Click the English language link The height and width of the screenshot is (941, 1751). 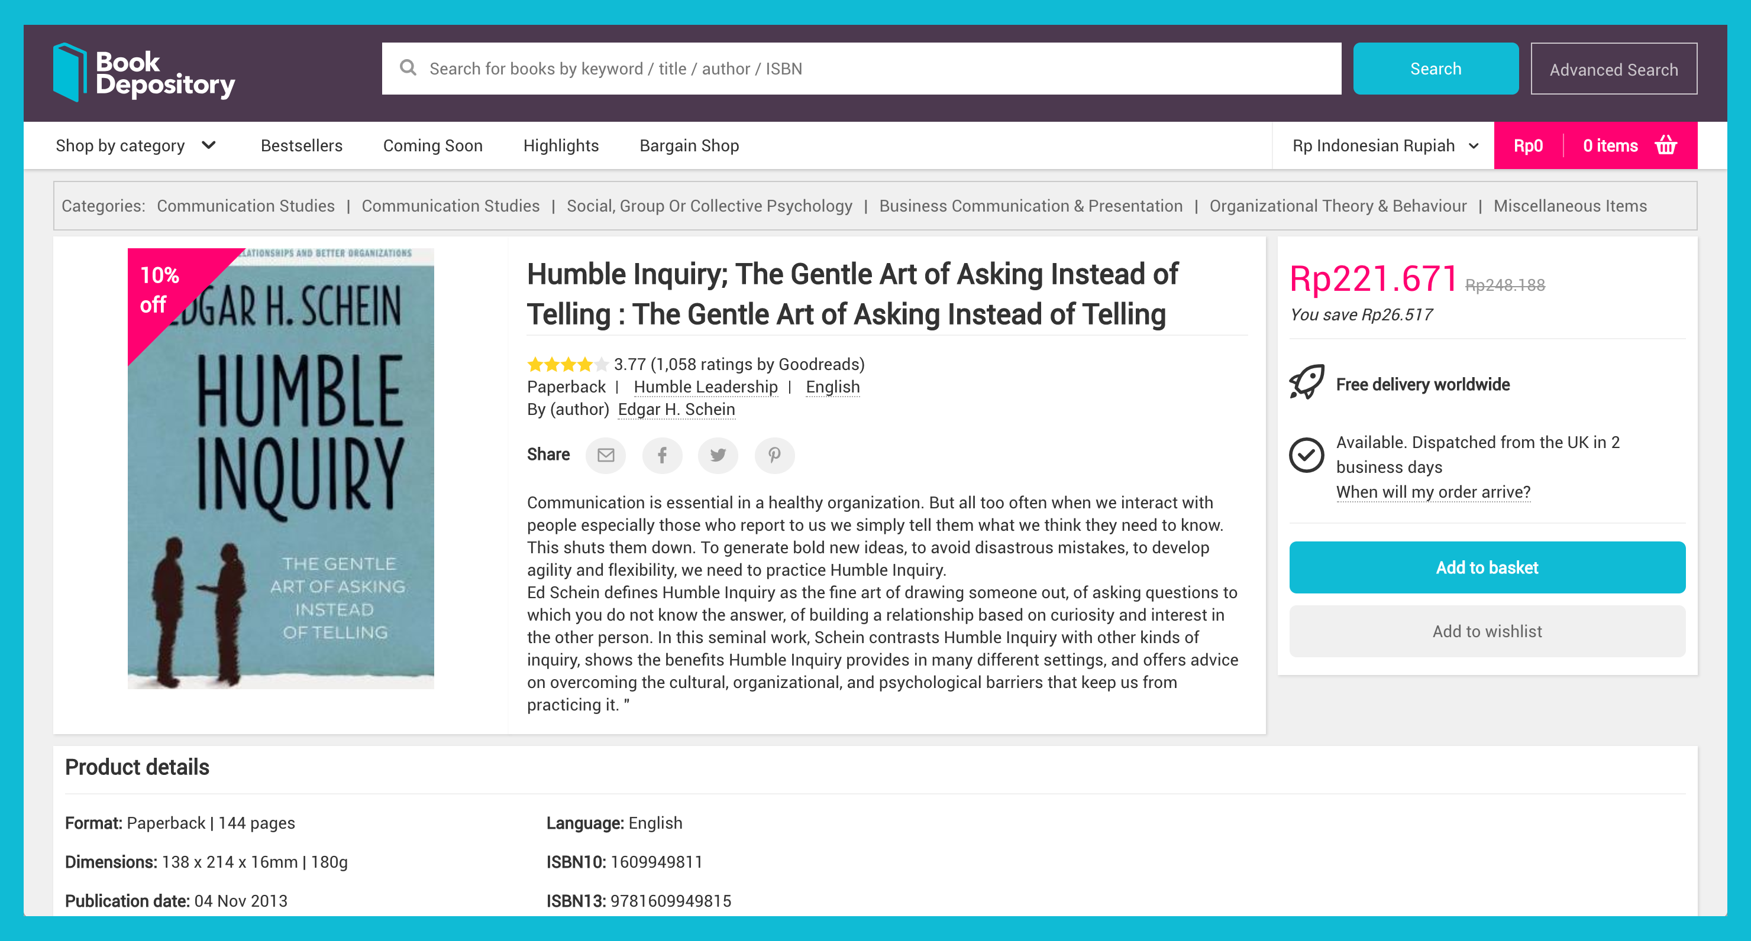tap(833, 387)
